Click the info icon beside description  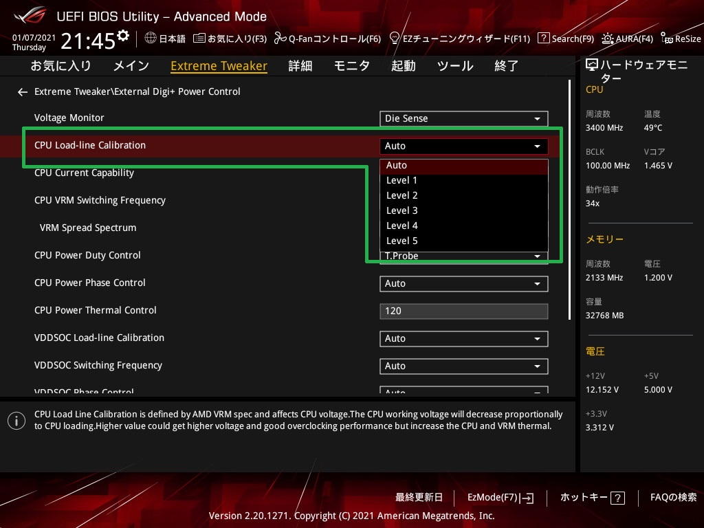16,421
